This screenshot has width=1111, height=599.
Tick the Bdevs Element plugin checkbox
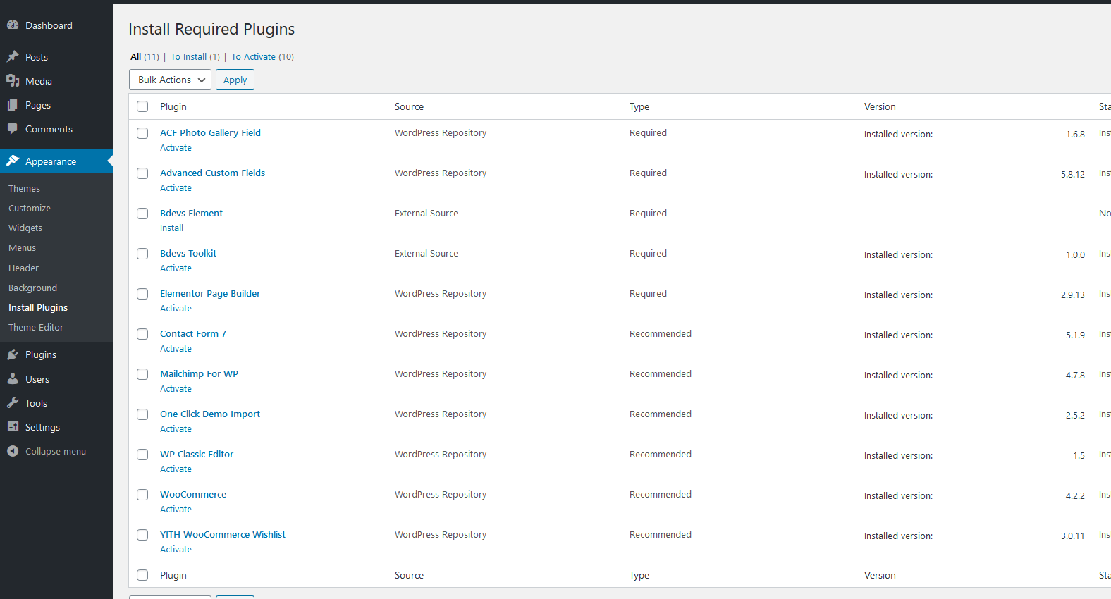(x=142, y=214)
